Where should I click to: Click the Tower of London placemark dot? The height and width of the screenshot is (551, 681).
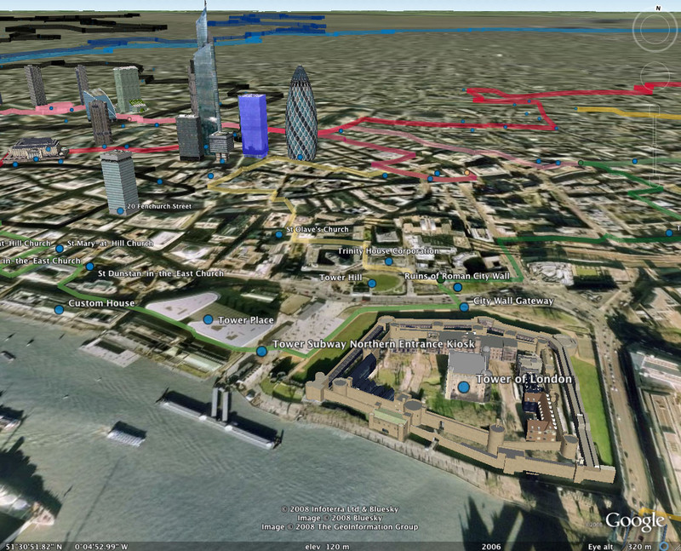pyautogui.click(x=464, y=387)
